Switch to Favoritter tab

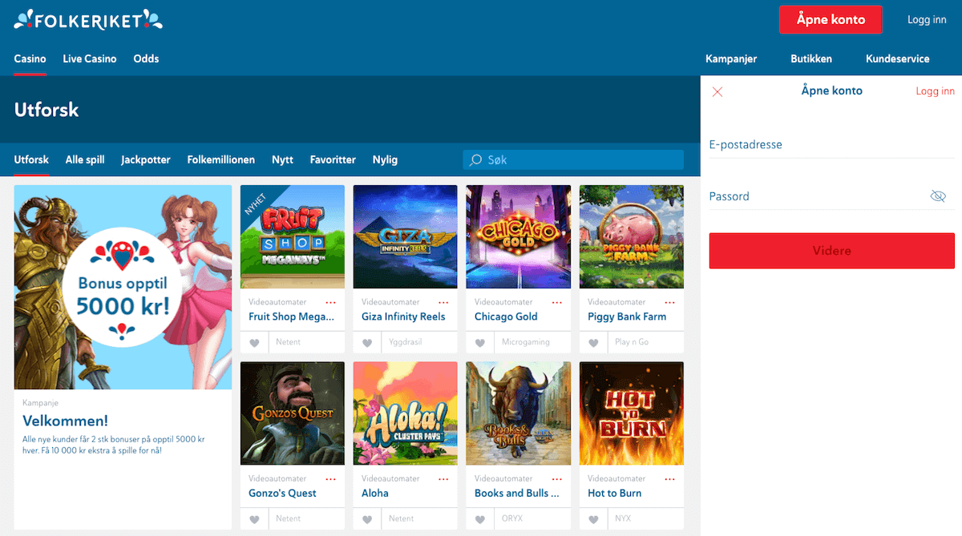(333, 159)
